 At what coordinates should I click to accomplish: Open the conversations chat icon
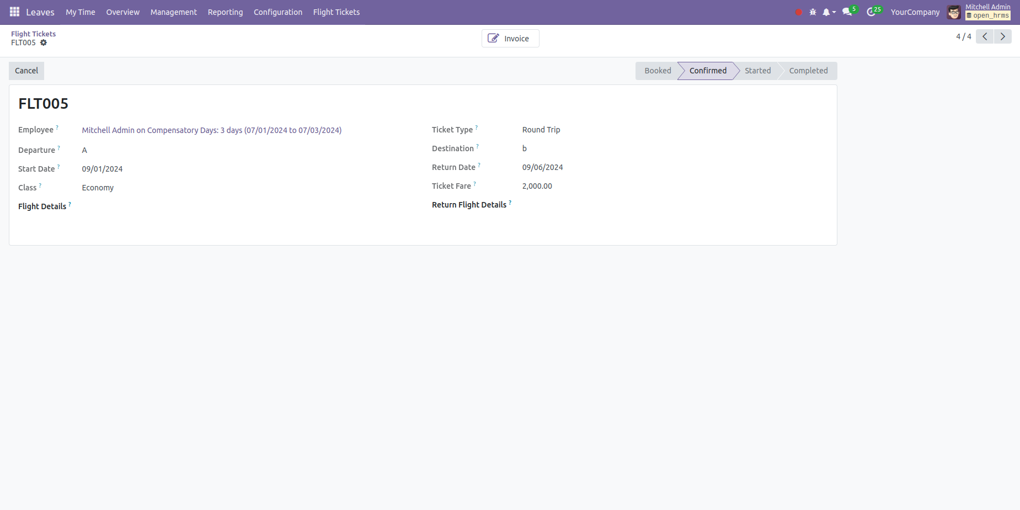click(x=847, y=12)
